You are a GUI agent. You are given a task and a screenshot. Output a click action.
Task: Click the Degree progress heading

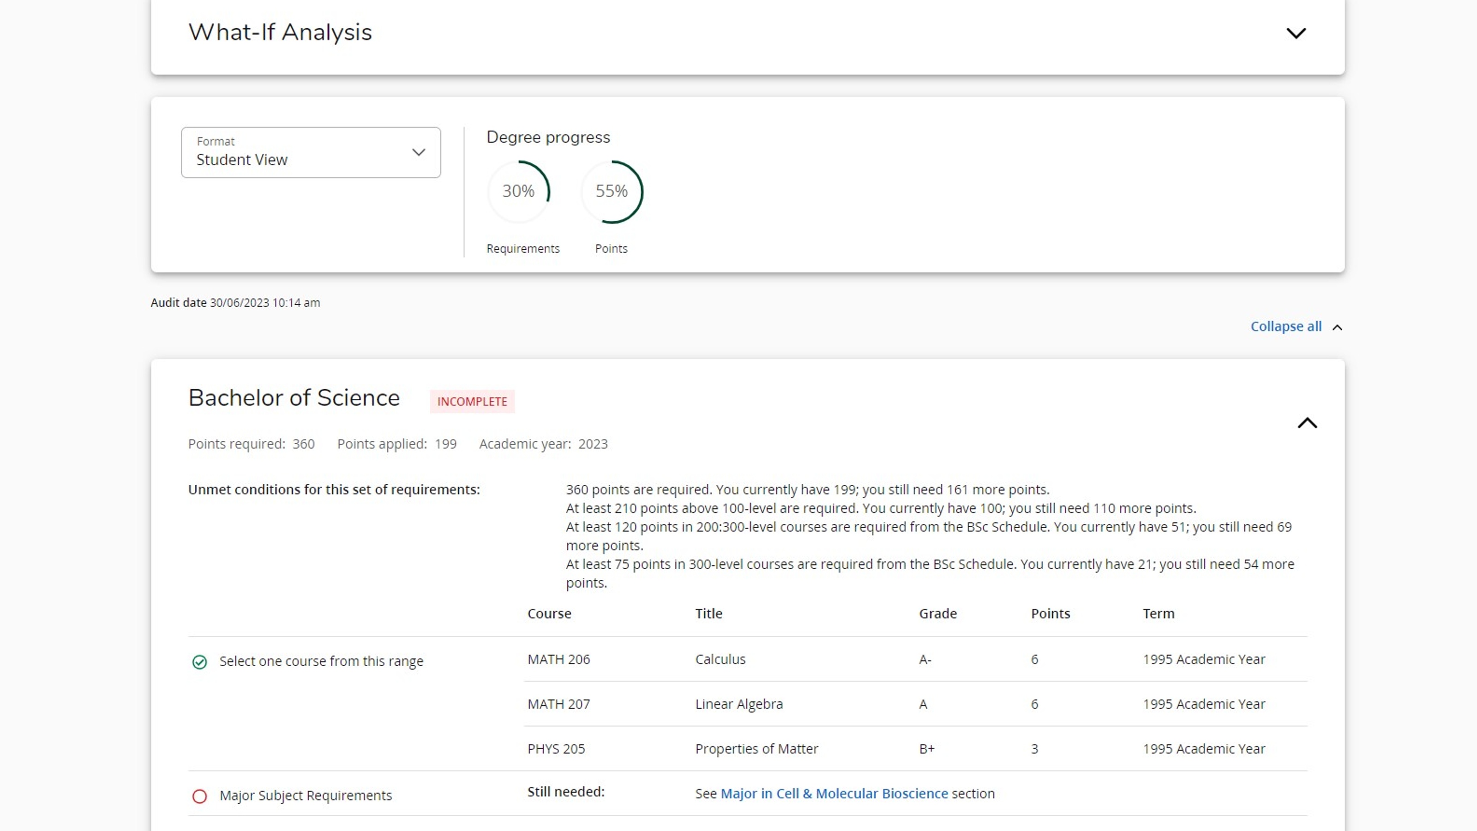point(548,137)
